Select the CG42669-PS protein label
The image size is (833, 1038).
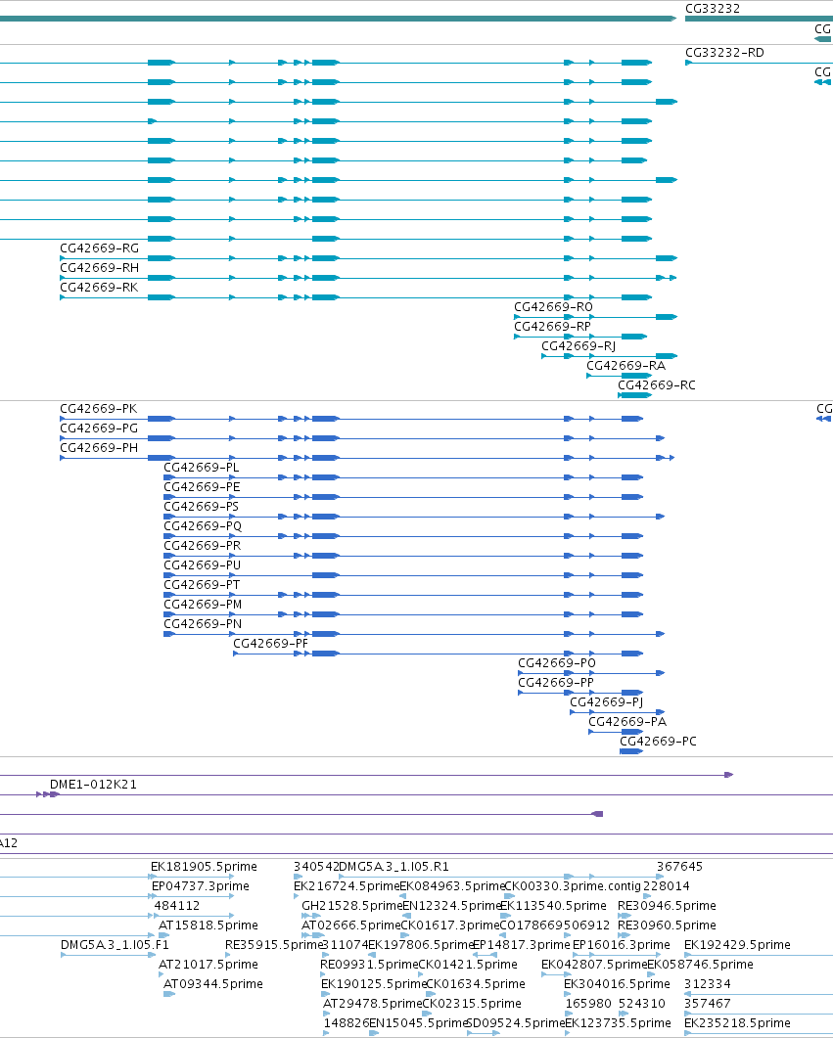coord(202,507)
